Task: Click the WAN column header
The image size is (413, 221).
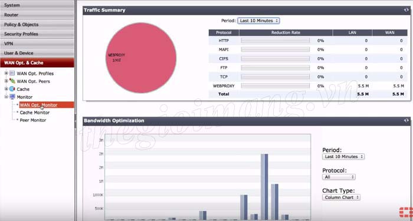Action: pyautogui.click(x=390, y=32)
